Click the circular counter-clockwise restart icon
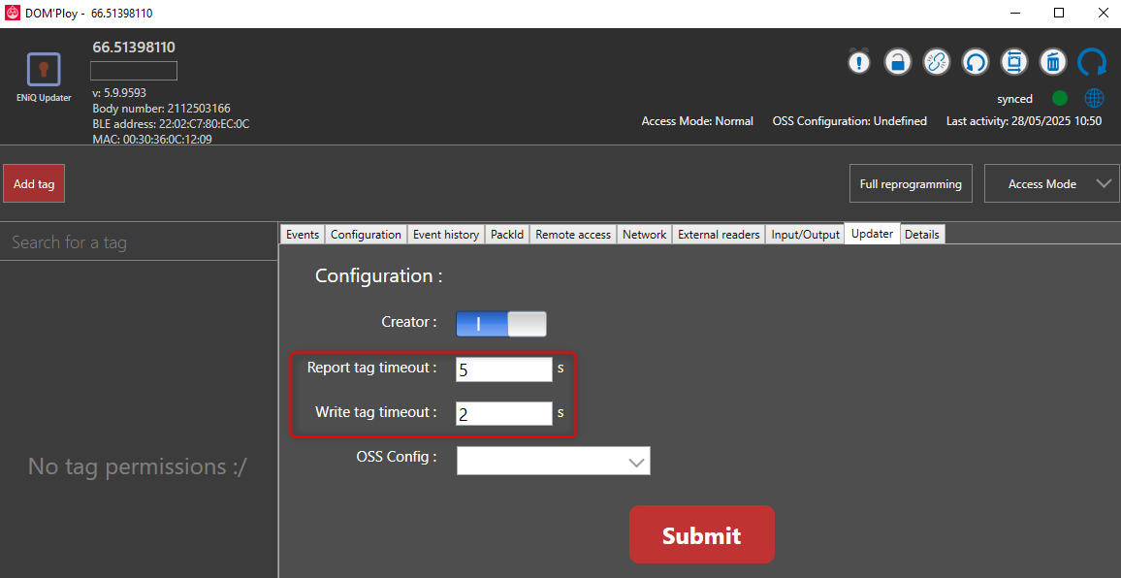Image resolution: width=1121 pixels, height=578 pixels. 976,62
